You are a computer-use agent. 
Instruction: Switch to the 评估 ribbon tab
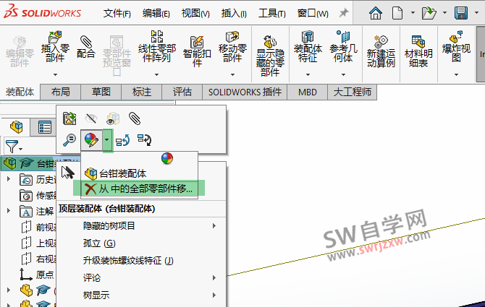pos(182,92)
